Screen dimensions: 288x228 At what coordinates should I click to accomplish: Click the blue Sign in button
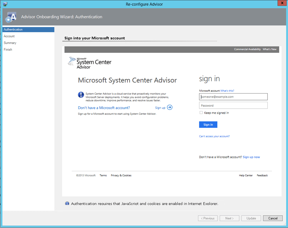pos(208,124)
